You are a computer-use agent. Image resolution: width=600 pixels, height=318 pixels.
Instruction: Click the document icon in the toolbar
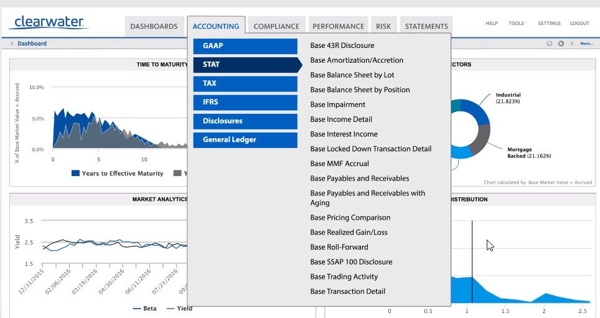click(x=550, y=44)
